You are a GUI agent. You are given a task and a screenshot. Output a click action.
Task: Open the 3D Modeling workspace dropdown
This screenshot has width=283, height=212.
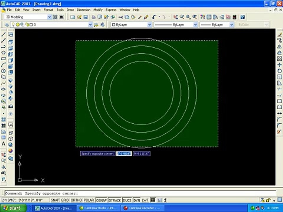pos(50,17)
